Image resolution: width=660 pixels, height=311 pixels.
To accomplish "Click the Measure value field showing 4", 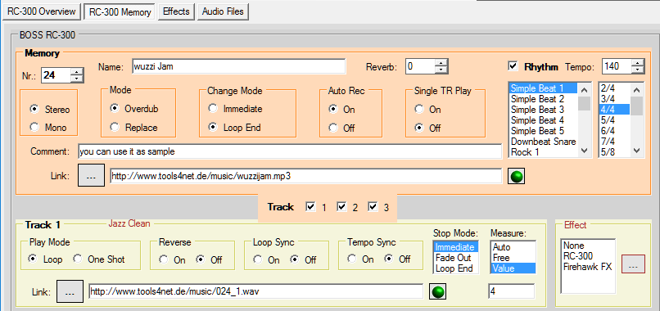I will click(x=512, y=291).
